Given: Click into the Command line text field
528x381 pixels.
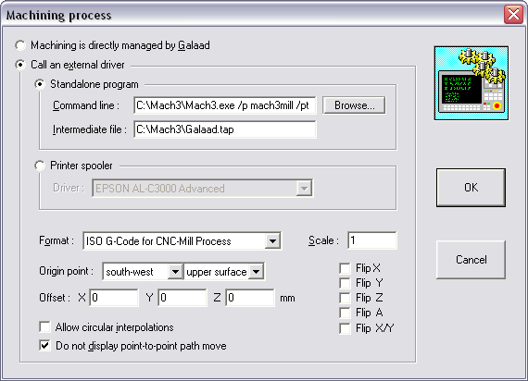Looking at the screenshot, I should coord(224,105).
